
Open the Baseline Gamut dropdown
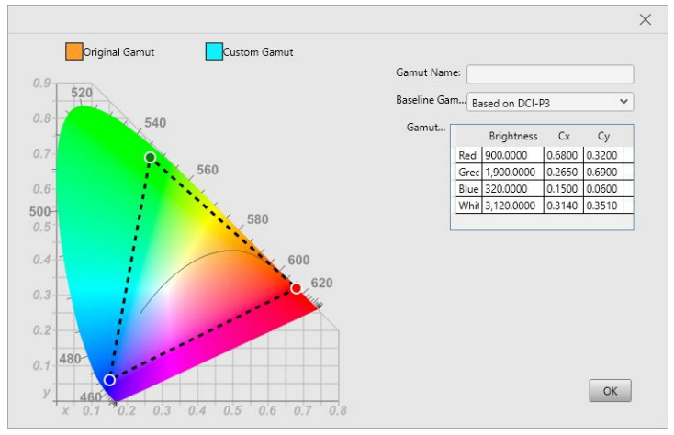(550, 102)
